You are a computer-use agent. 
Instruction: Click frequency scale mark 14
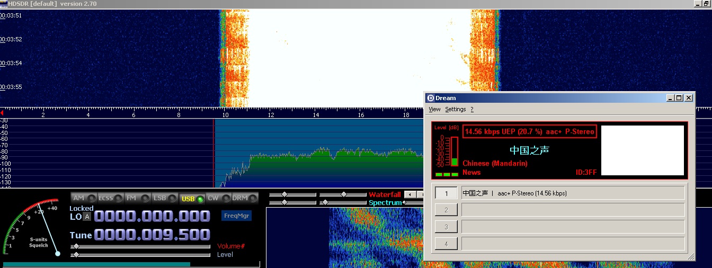pyautogui.click(x=316, y=115)
